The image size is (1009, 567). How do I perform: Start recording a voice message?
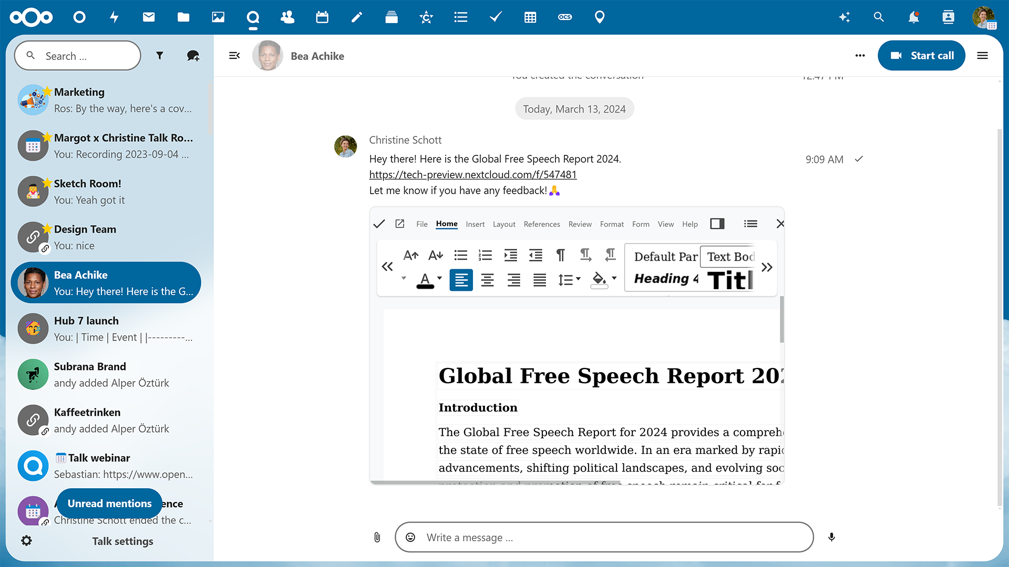point(831,537)
